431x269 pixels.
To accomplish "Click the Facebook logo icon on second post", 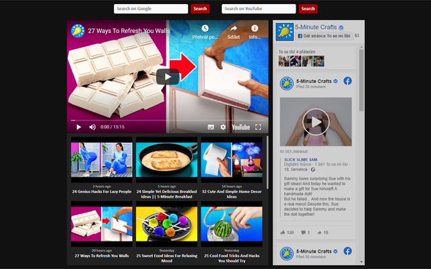I will point(347,251).
